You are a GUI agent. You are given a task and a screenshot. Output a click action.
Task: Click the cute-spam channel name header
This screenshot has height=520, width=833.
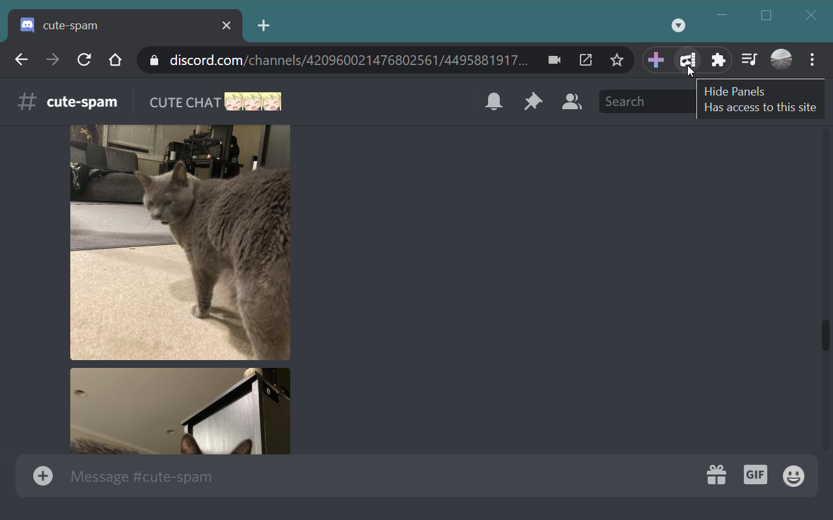[x=82, y=101]
